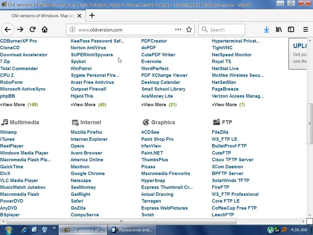Open the browser home page
Screen dimensions: 313x235
click(x=45, y=30)
